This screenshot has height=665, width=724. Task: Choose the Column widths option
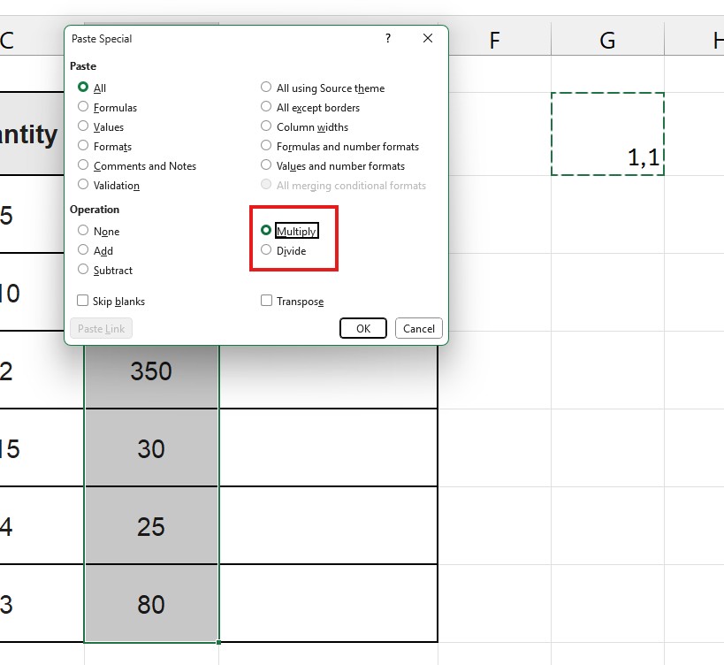(x=266, y=126)
